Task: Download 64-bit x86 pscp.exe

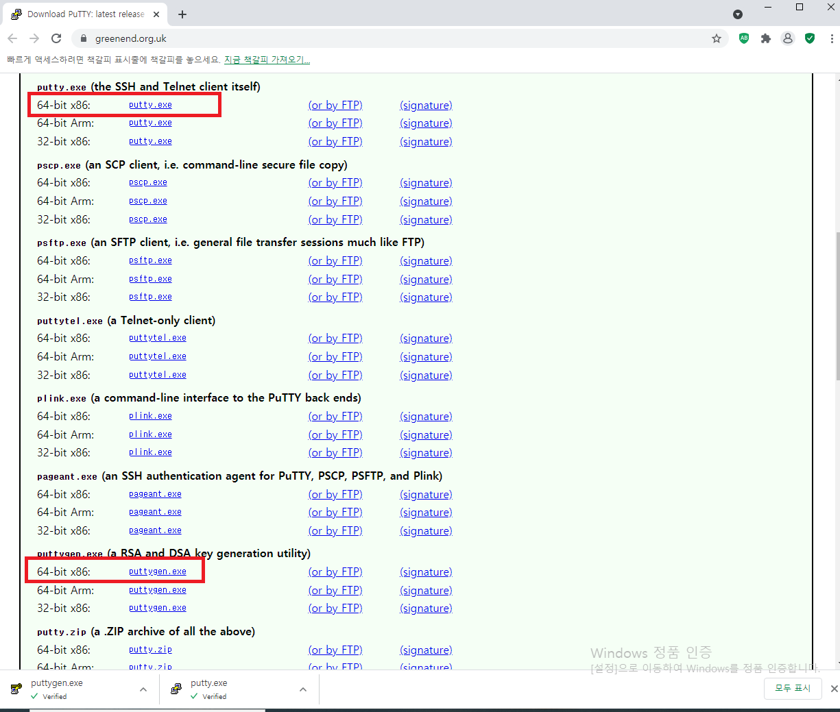Action: pos(148,182)
